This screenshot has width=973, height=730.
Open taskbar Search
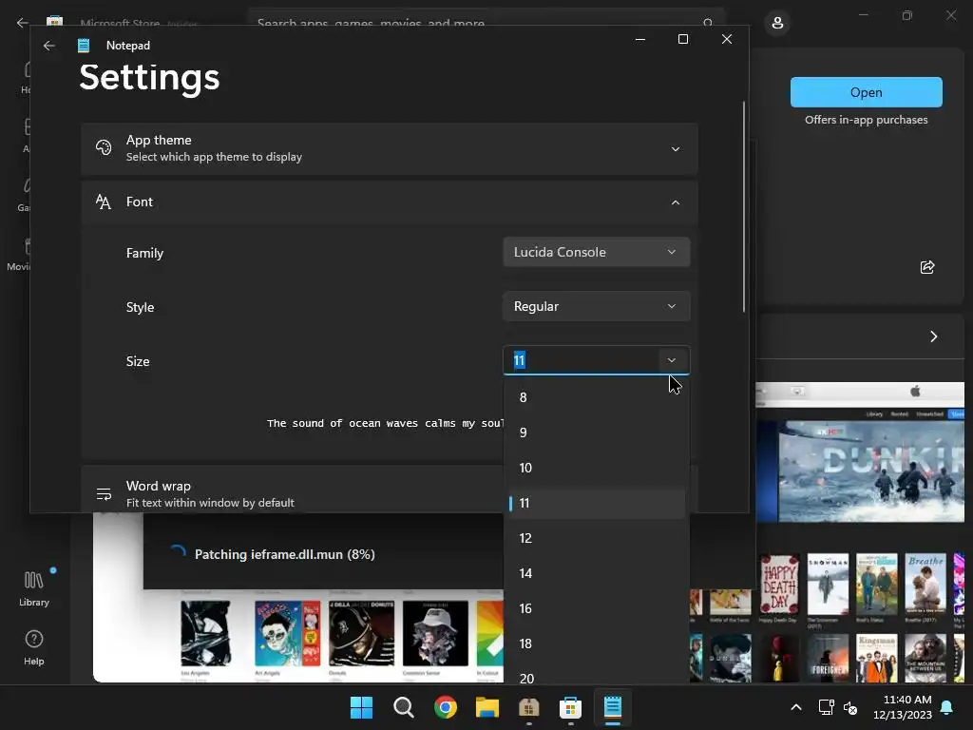coord(403,707)
